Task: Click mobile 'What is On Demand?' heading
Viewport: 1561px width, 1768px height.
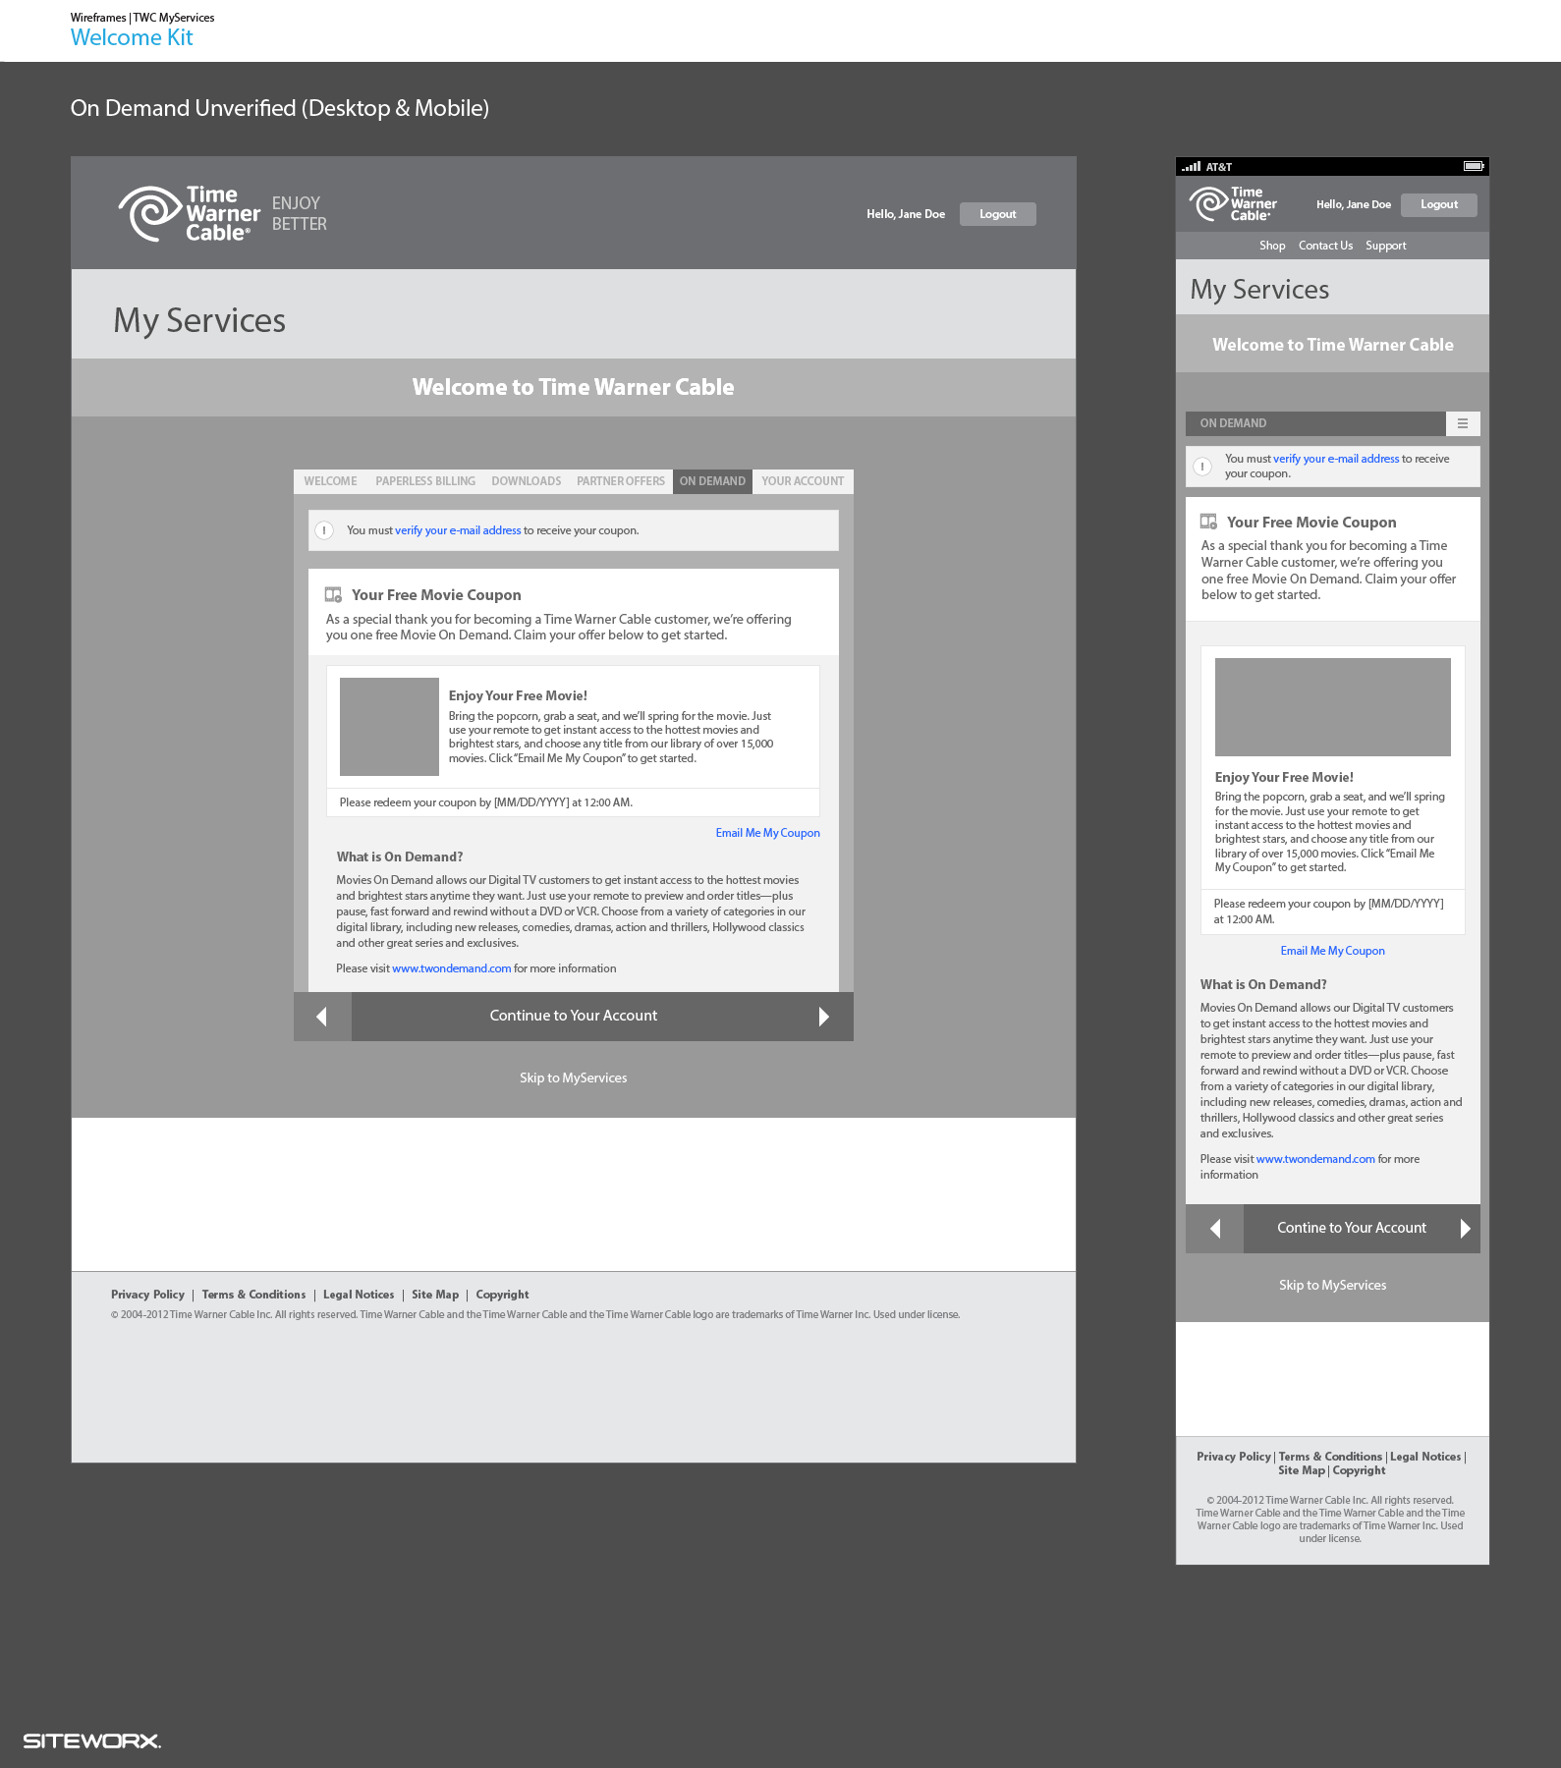Action: click(x=1263, y=984)
